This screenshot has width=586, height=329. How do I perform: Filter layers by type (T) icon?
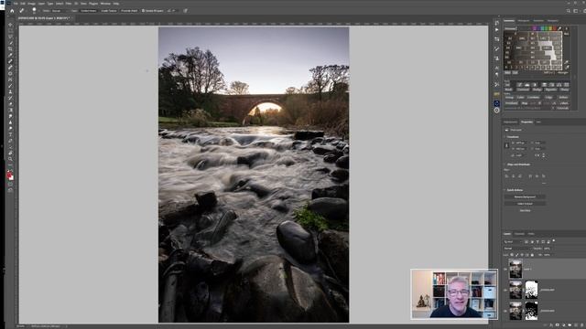(x=537, y=241)
